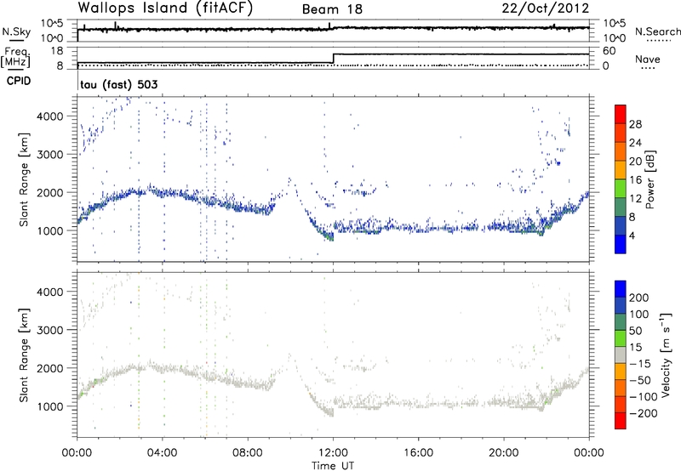The width and height of the screenshot is (681, 471).
Task: Select the "4000" tick of the power panel
Action: (50, 116)
